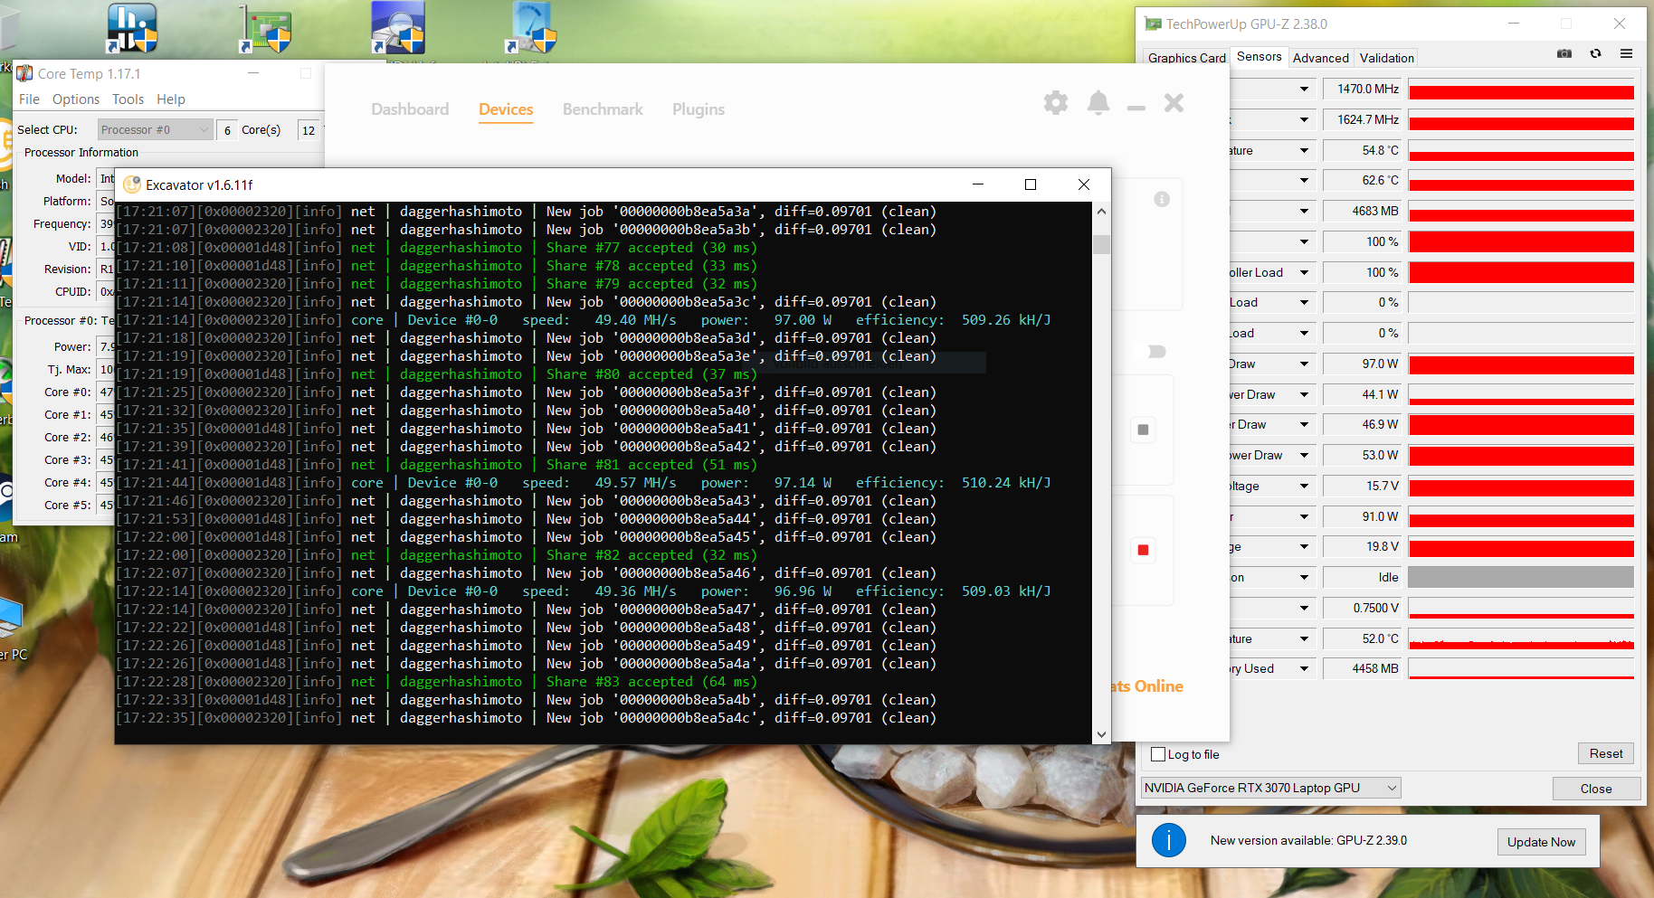Switch to GPU-Z Graphics Card tab

[1187, 58]
